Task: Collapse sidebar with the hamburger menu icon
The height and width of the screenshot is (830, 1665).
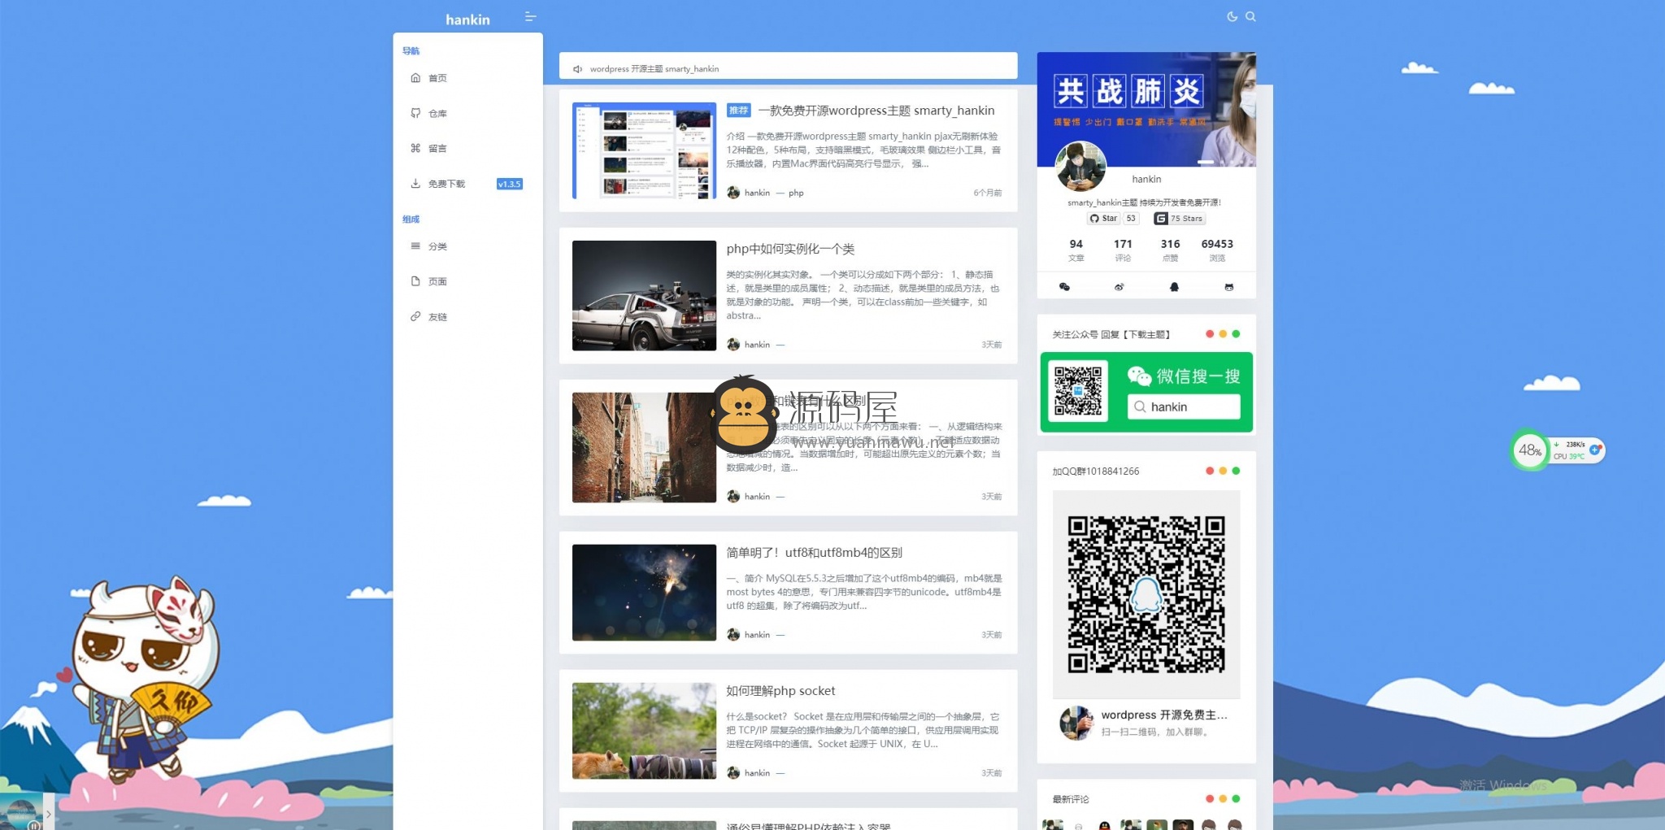Action: tap(530, 17)
